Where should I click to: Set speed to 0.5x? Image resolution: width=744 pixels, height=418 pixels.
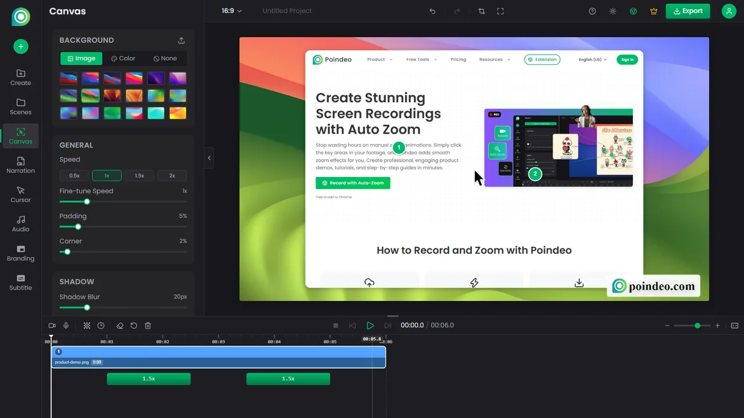(x=74, y=175)
